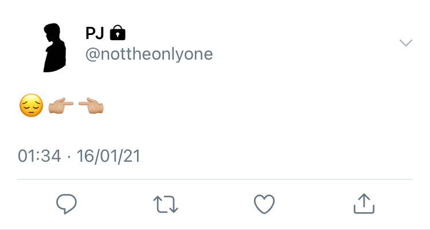The height and width of the screenshot is (230, 430).
Task: Click the dot separator between time and date
Action: [x=69, y=157]
